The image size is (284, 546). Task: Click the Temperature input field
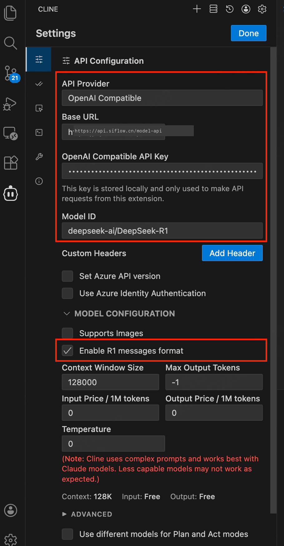point(113,444)
